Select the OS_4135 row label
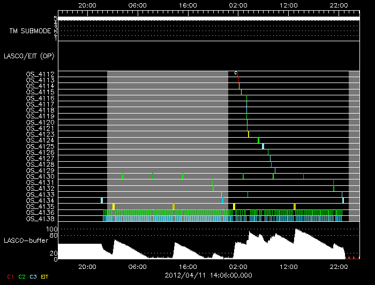 (x=40, y=206)
